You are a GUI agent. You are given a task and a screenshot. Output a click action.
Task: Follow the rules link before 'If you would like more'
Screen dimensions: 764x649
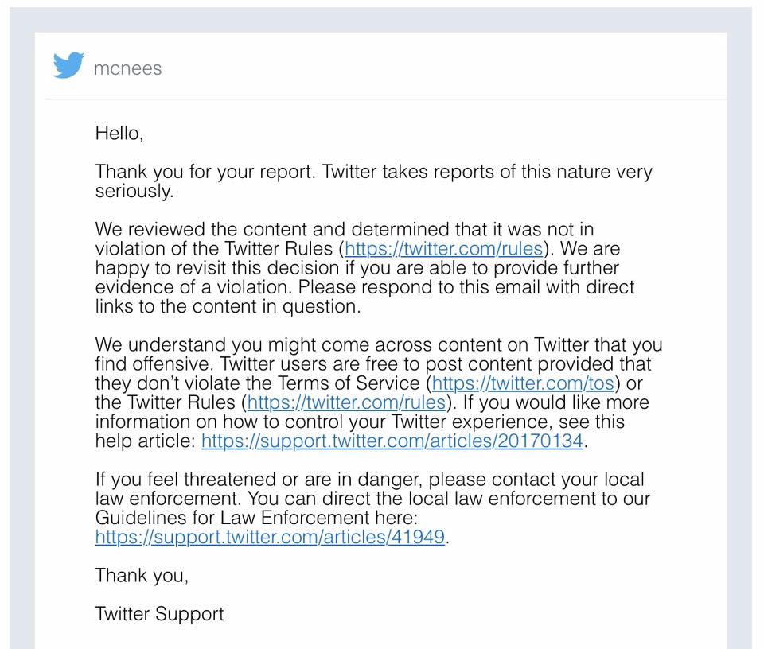(346, 402)
